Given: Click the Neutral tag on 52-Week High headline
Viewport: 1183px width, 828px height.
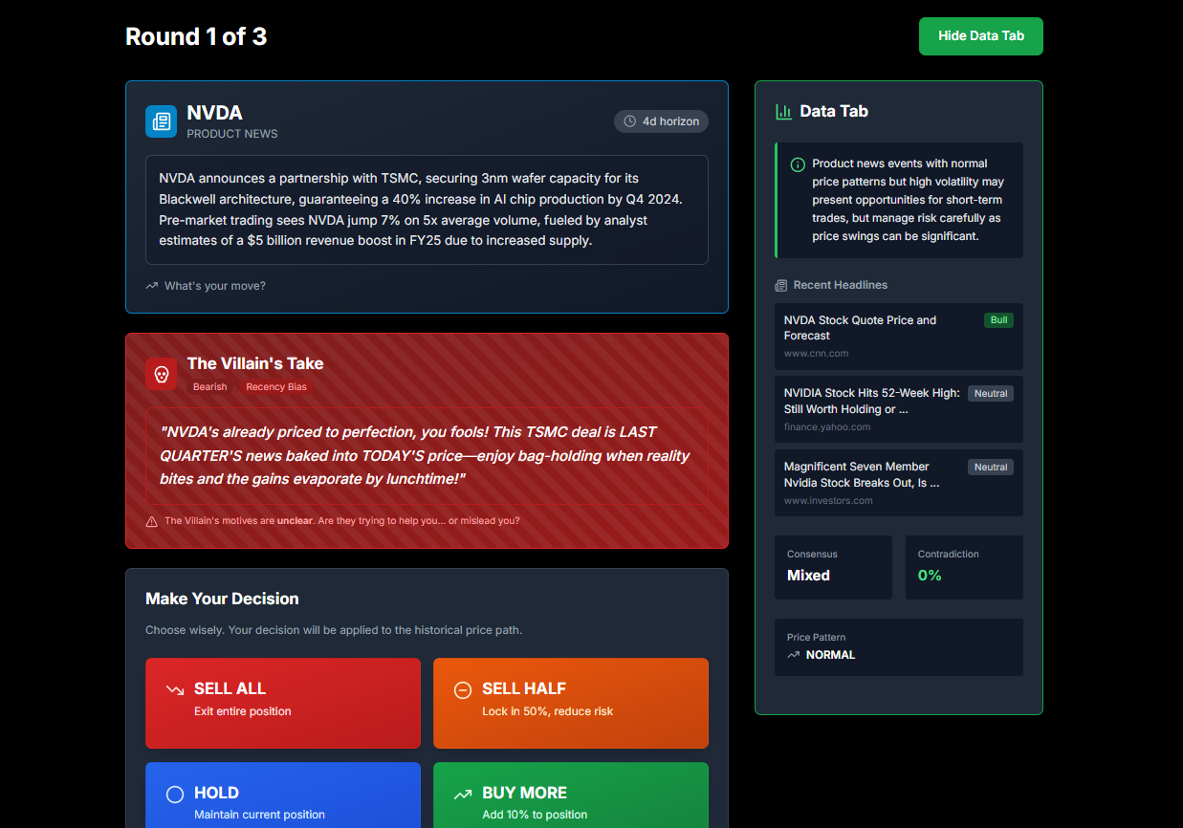Looking at the screenshot, I should click(991, 393).
